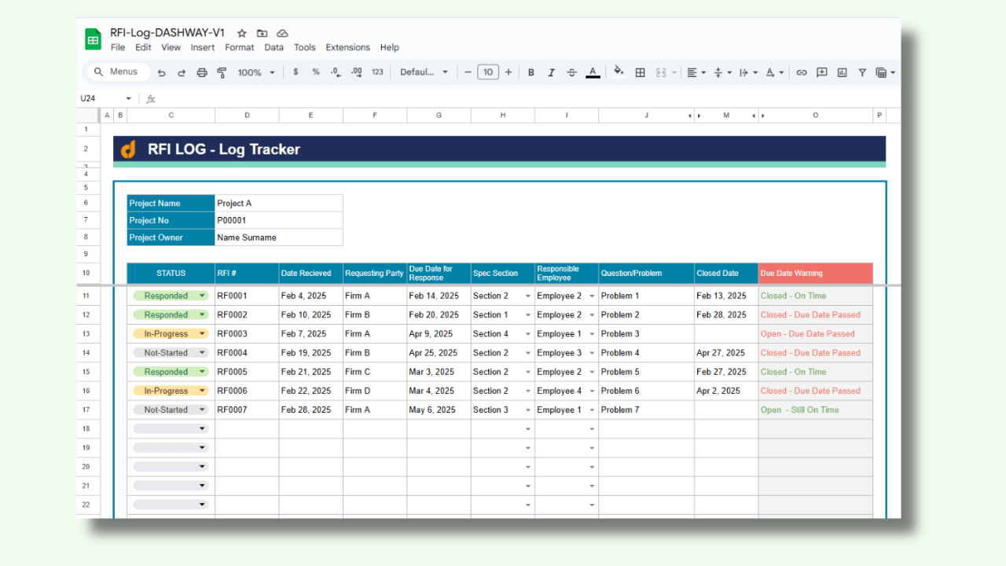The image size is (1006, 566).
Task: Open the Help menu
Action: (x=390, y=47)
